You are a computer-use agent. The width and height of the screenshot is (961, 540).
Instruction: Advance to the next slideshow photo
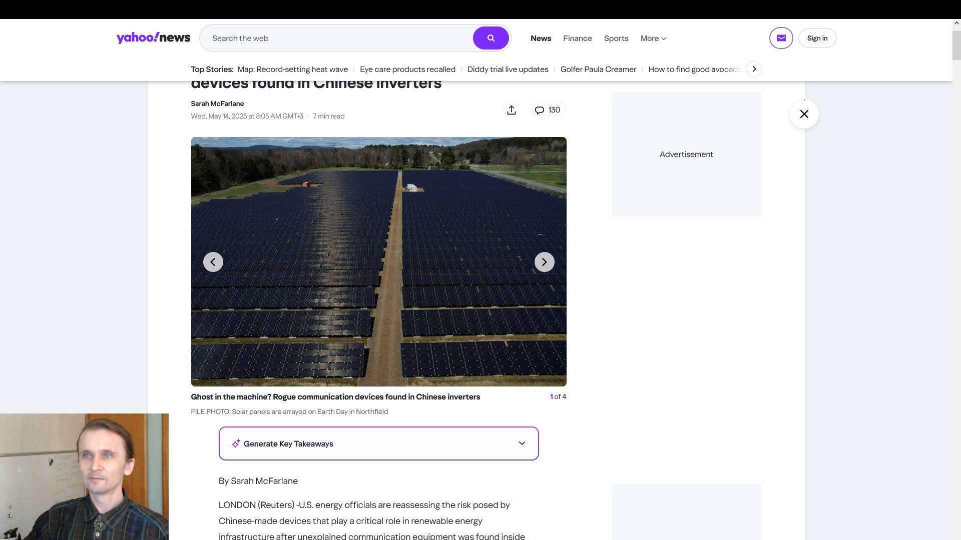coord(544,262)
